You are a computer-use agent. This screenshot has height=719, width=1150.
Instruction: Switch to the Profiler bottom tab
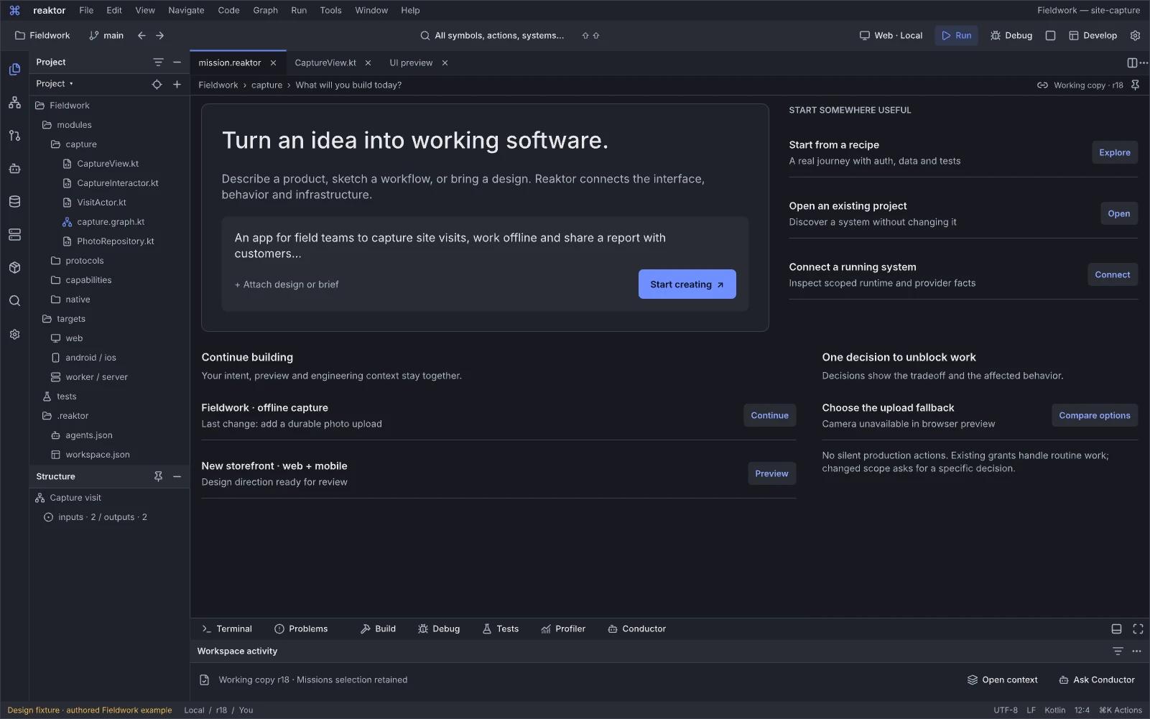pos(563,628)
